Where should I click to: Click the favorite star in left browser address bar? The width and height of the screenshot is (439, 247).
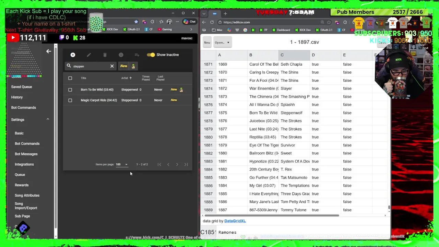136,22
